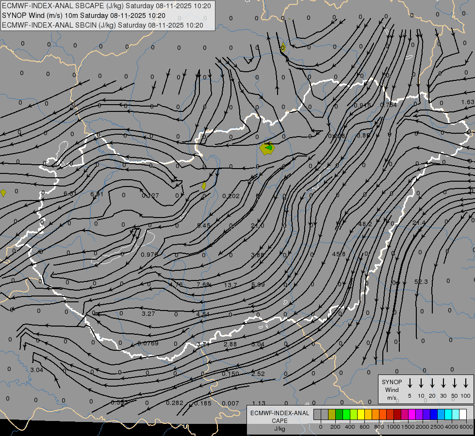Pick the dark red CAPE legend swatch
The width and height of the screenshot is (475, 436).
(x=397, y=415)
